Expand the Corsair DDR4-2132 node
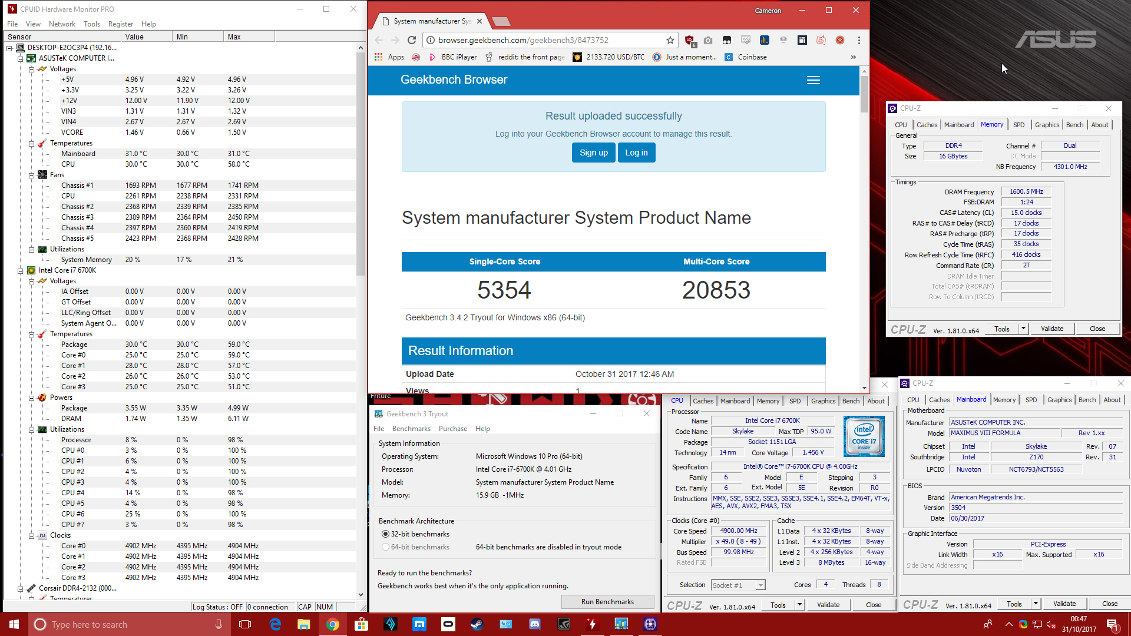The height and width of the screenshot is (636, 1131). [x=20, y=588]
